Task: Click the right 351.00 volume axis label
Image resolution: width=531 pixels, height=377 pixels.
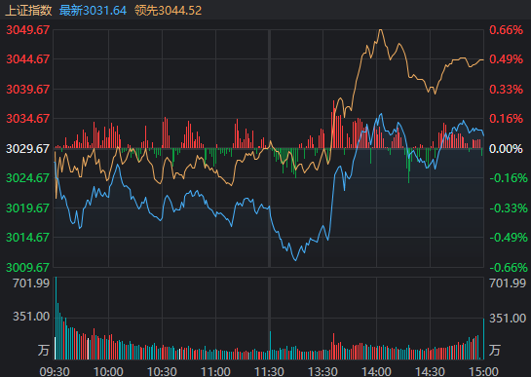Action: (x=508, y=318)
